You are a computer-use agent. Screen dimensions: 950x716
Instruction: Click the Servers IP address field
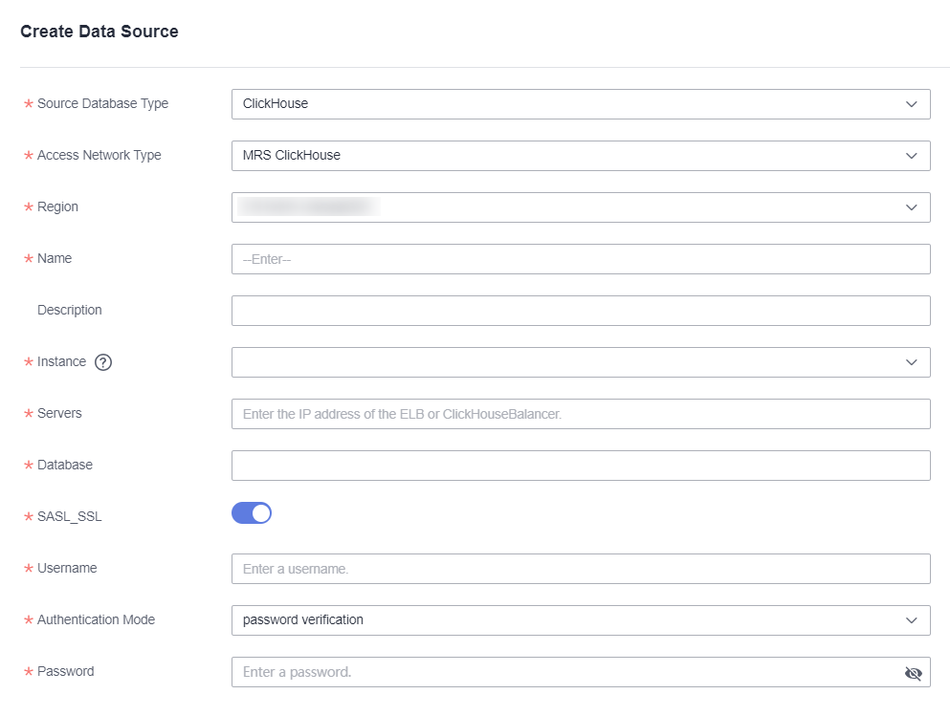580,414
